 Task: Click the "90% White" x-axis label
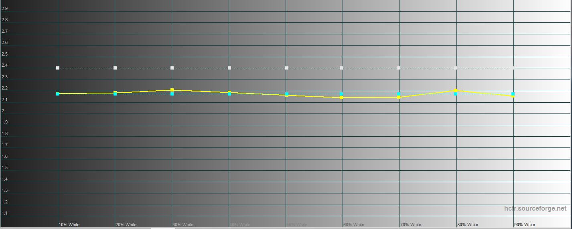pyautogui.click(x=525, y=225)
